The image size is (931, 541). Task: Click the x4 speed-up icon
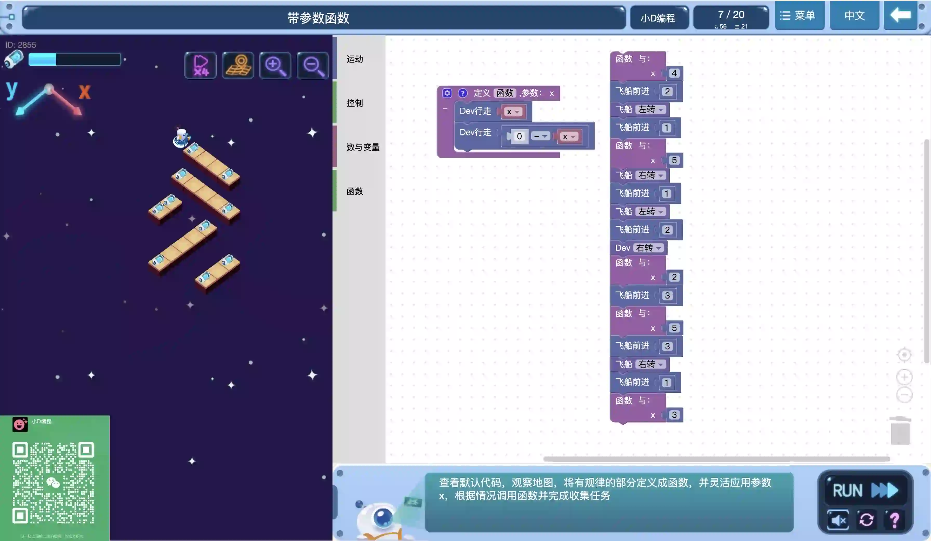200,66
